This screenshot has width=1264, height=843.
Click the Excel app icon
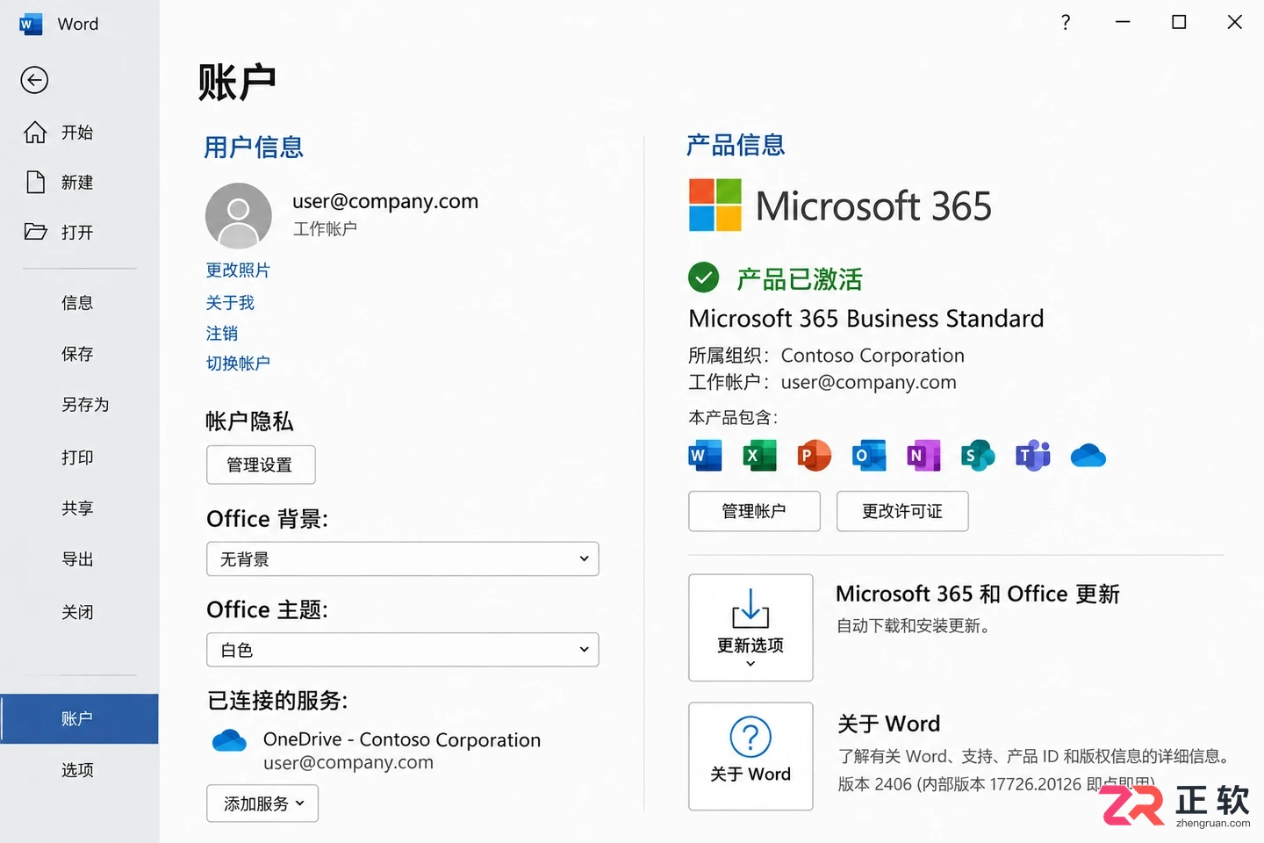pos(759,456)
